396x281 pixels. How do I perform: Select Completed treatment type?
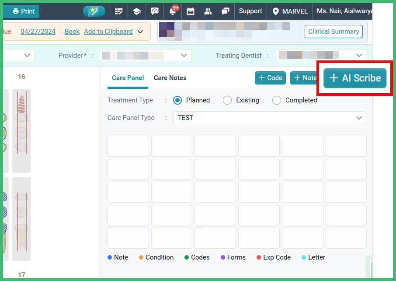tap(276, 100)
